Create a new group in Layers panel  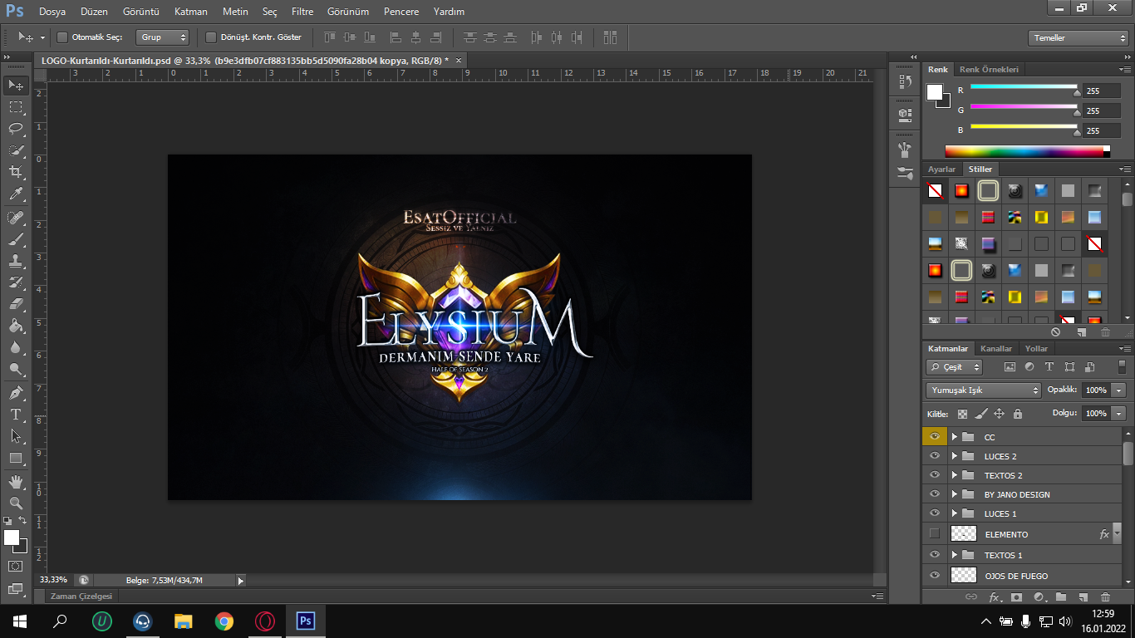tap(1061, 596)
